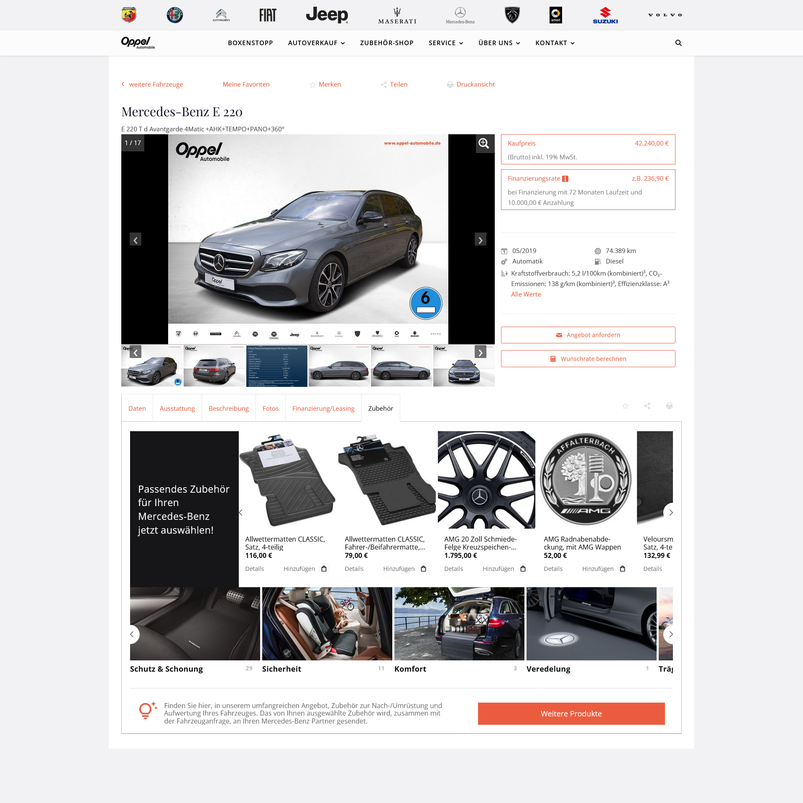Switch to the Finanzierung/Leasing tab

(x=323, y=409)
